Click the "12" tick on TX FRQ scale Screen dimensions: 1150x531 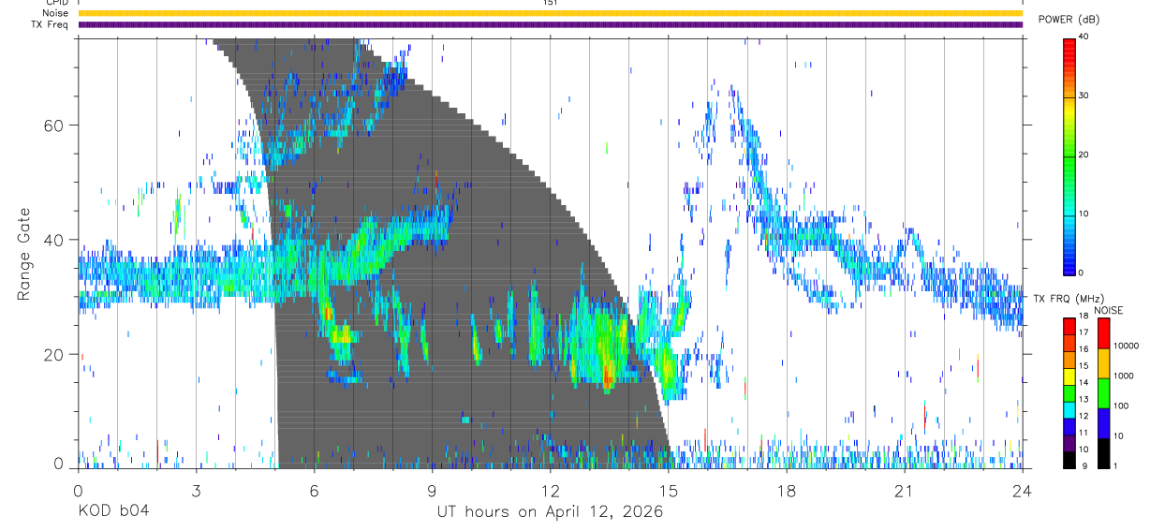[1084, 416]
